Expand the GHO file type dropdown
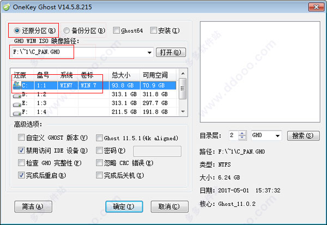The width and height of the screenshot is (327, 225). point(278,135)
